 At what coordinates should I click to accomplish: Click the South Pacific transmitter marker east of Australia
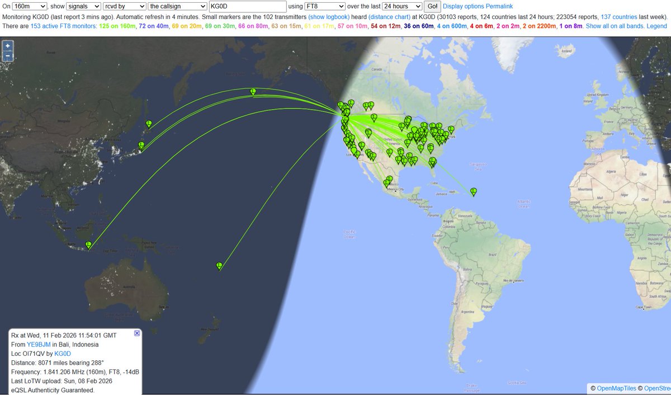[219, 266]
